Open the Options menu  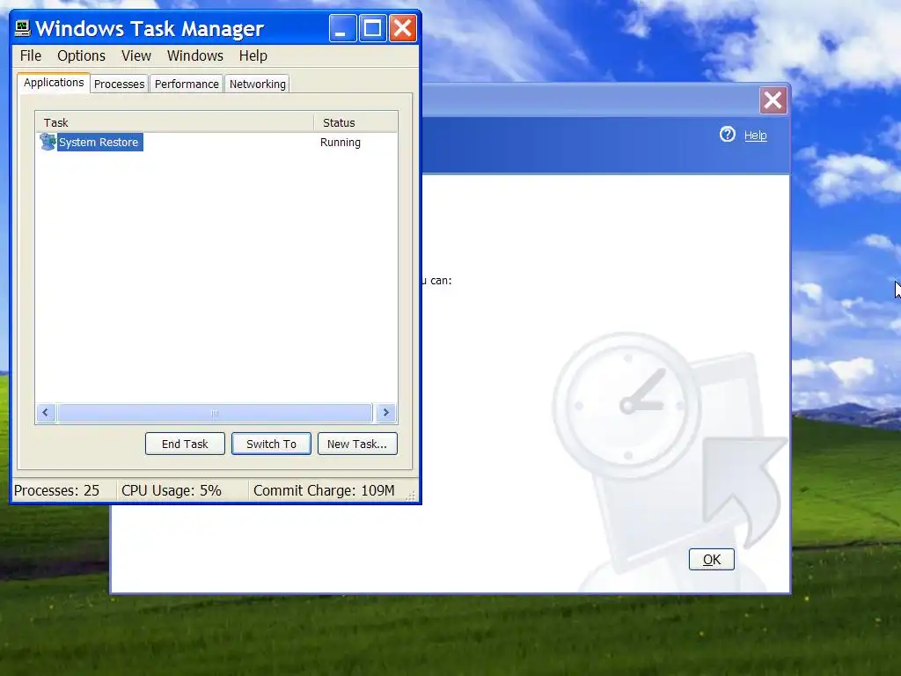(x=81, y=55)
